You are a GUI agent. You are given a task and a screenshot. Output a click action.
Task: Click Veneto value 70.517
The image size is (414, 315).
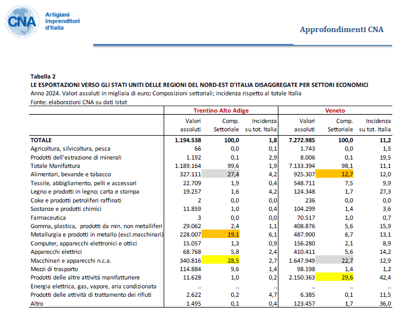pos(306,218)
